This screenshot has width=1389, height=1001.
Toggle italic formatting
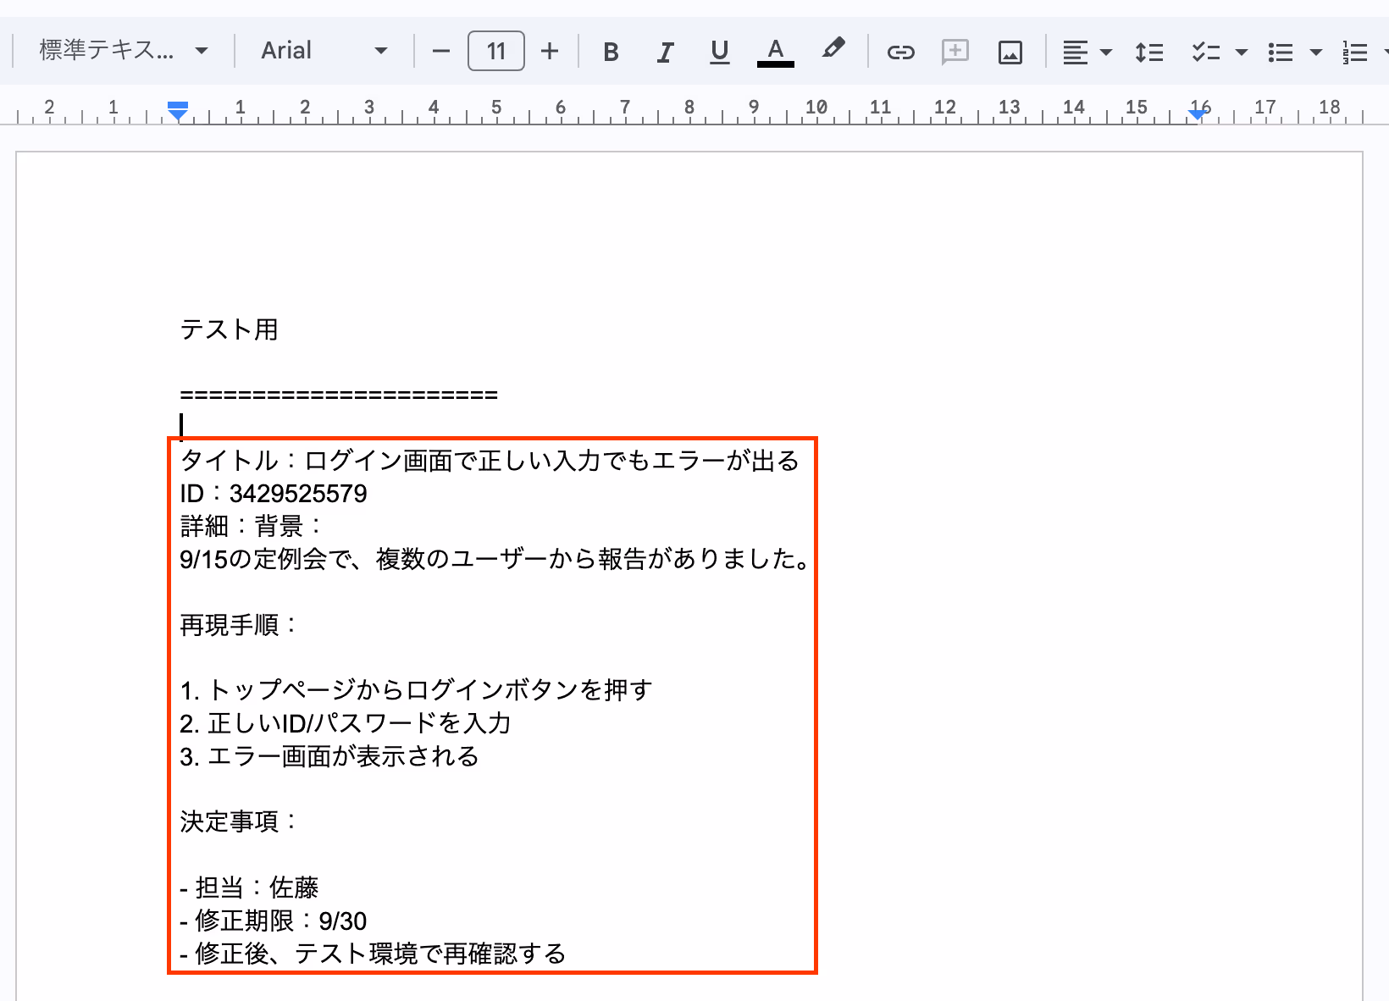665,52
